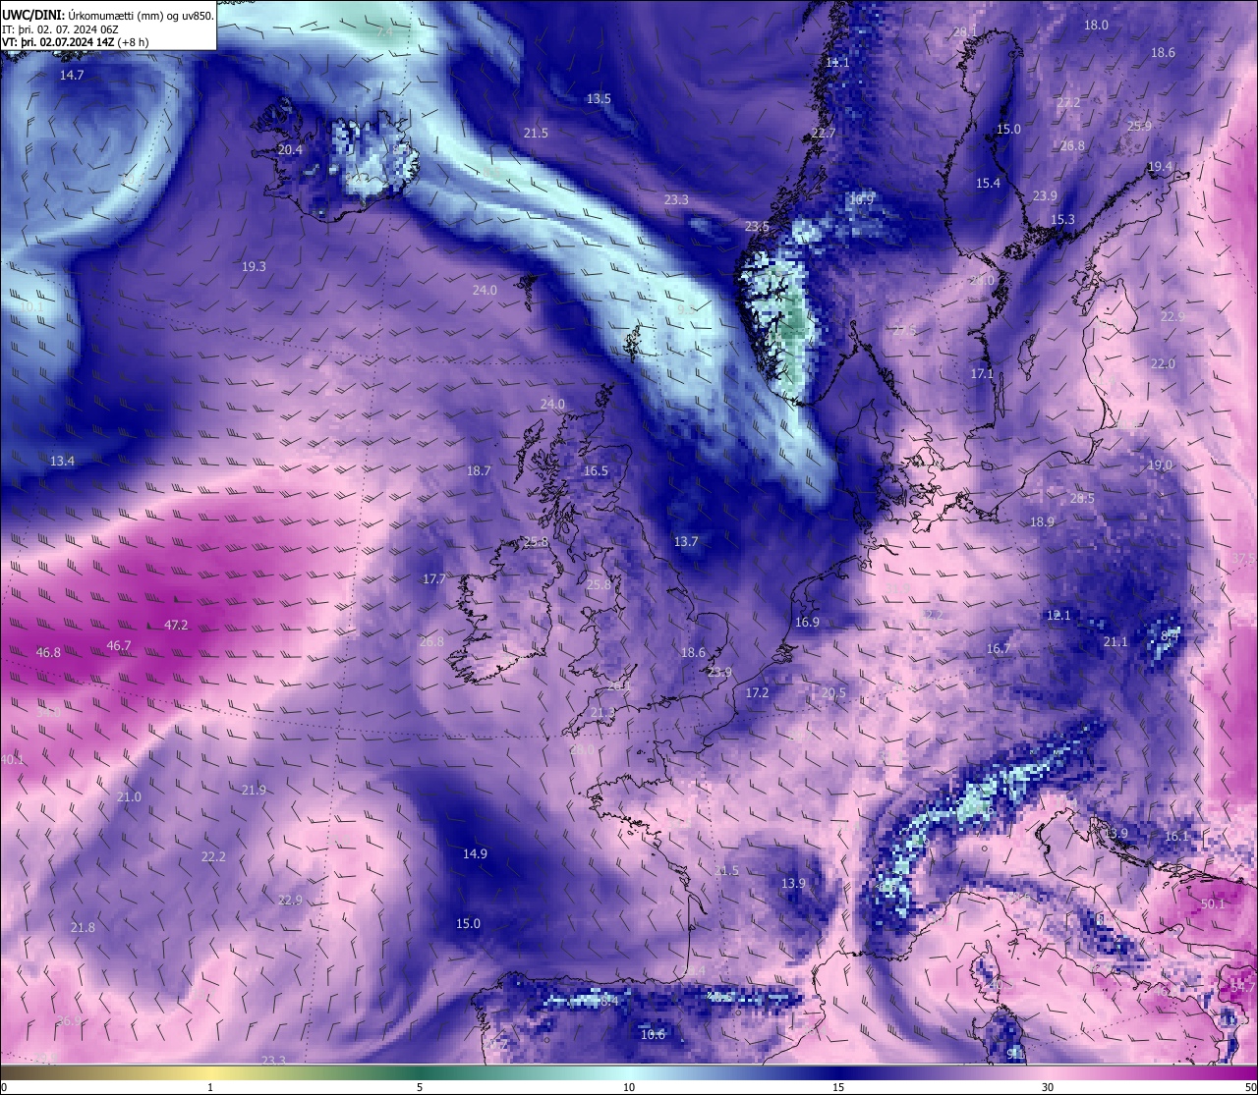
Task: Click the 22.0 value over the Baltics
Action: pos(1163,363)
